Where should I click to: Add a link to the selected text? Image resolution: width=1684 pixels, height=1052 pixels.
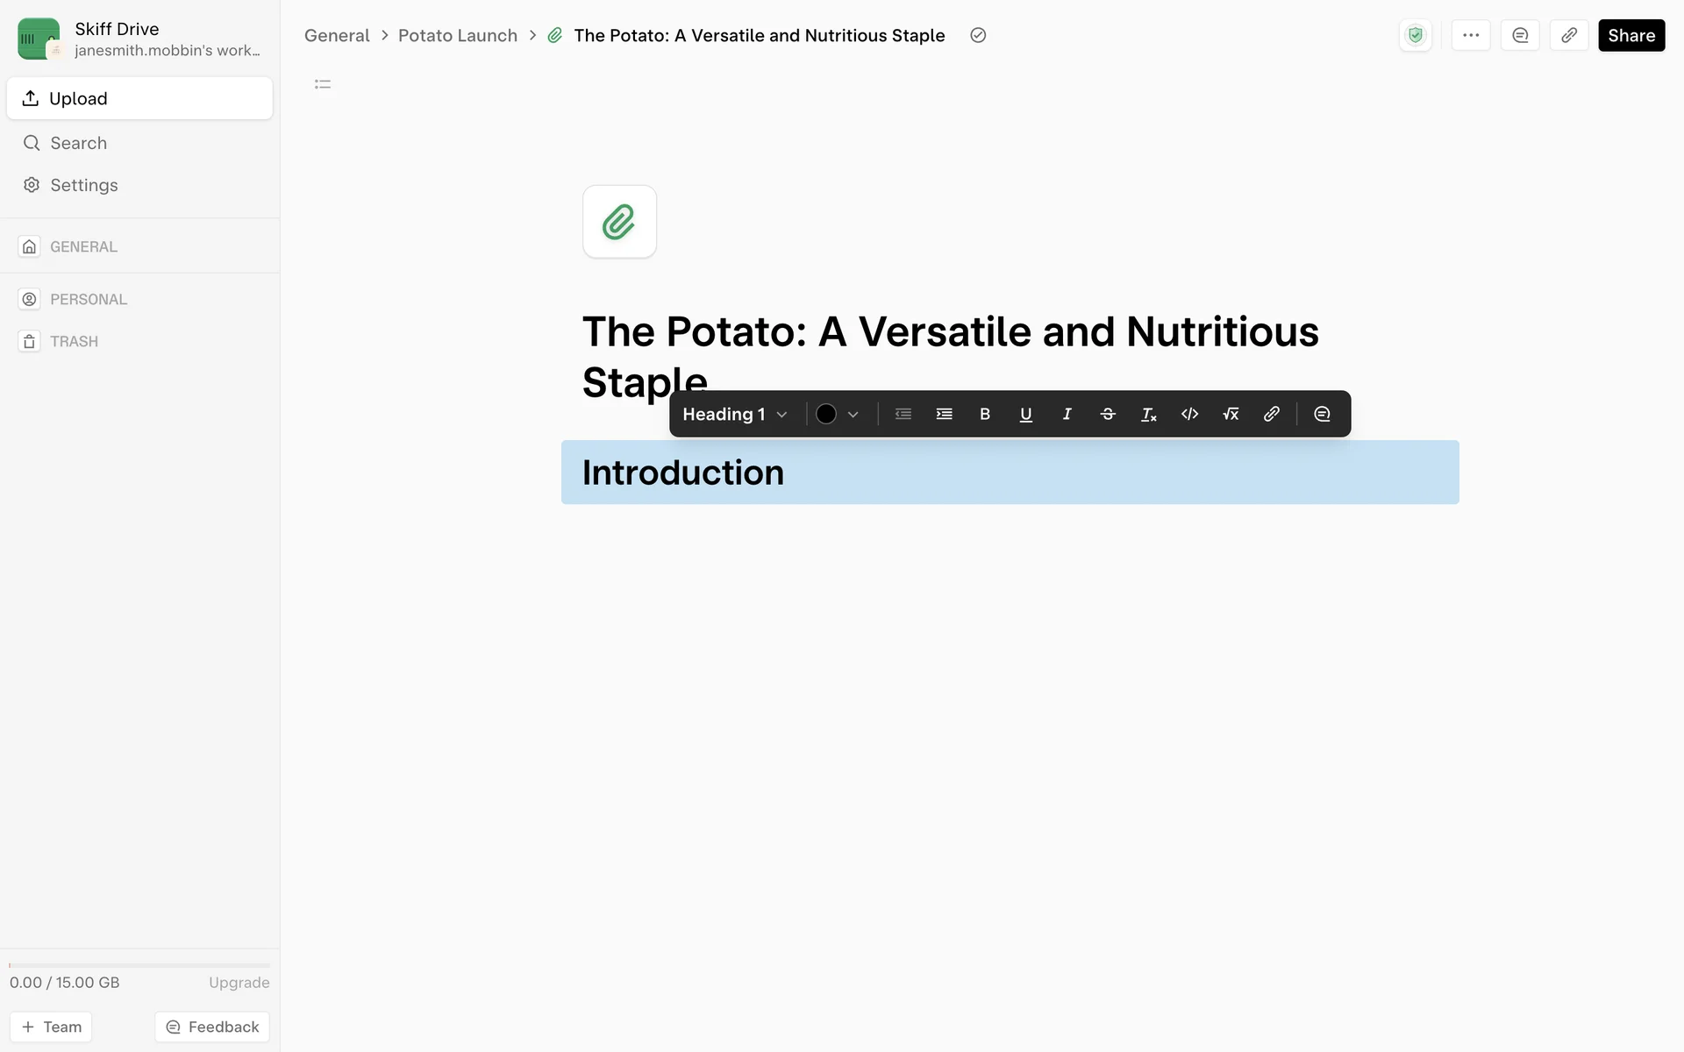(1271, 414)
